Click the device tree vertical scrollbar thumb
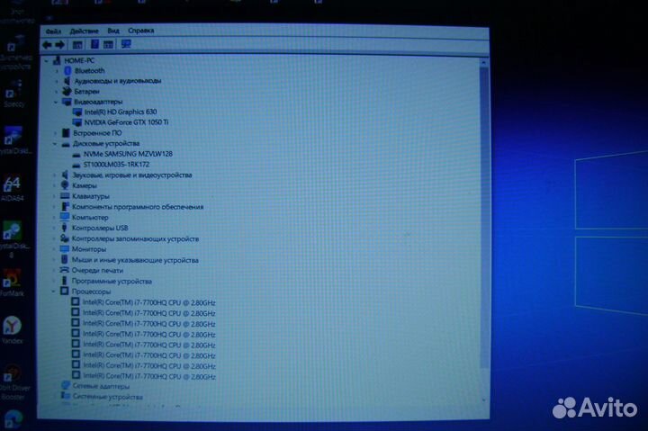 pyautogui.click(x=484, y=217)
